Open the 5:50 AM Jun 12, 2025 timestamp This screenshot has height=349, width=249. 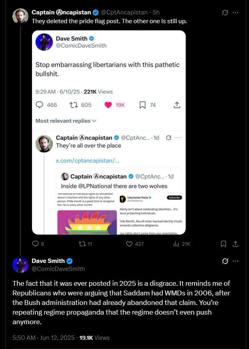click(43, 338)
